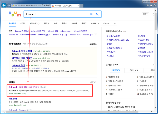Click the horizontal scrollbar left arrow
Viewport: 158px width, 114px height.
4,112
